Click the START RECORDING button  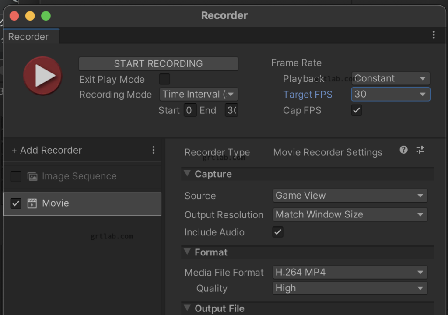pos(158,63)
